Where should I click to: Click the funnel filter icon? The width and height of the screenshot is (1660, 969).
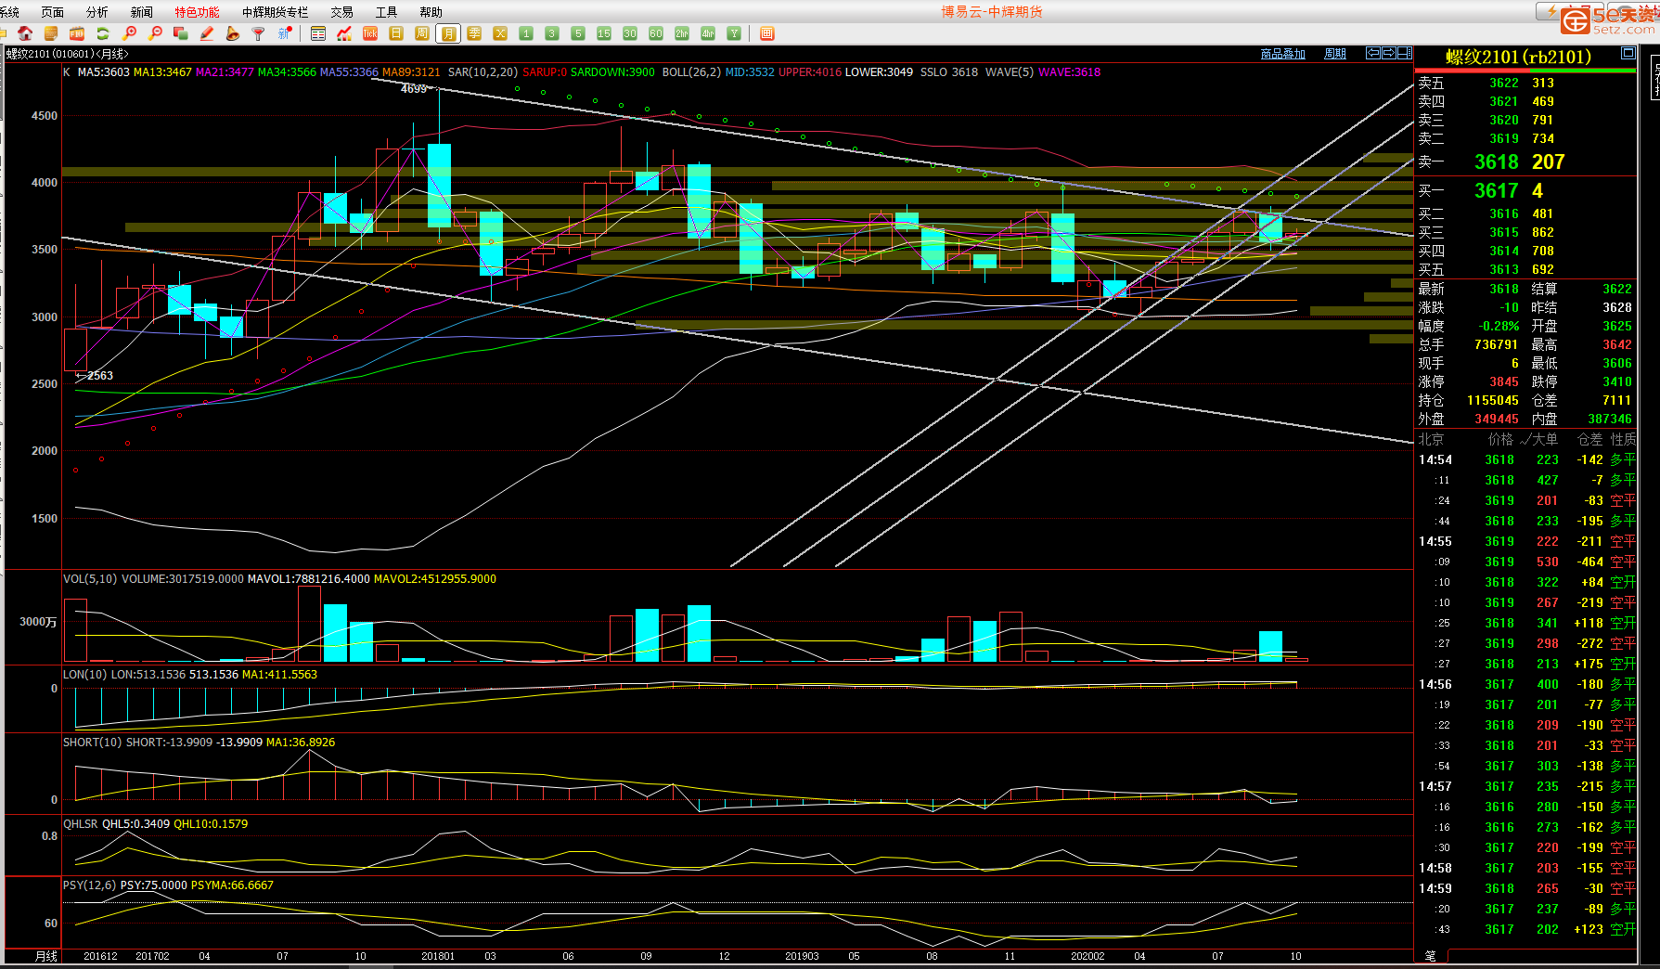click(259, 33)
